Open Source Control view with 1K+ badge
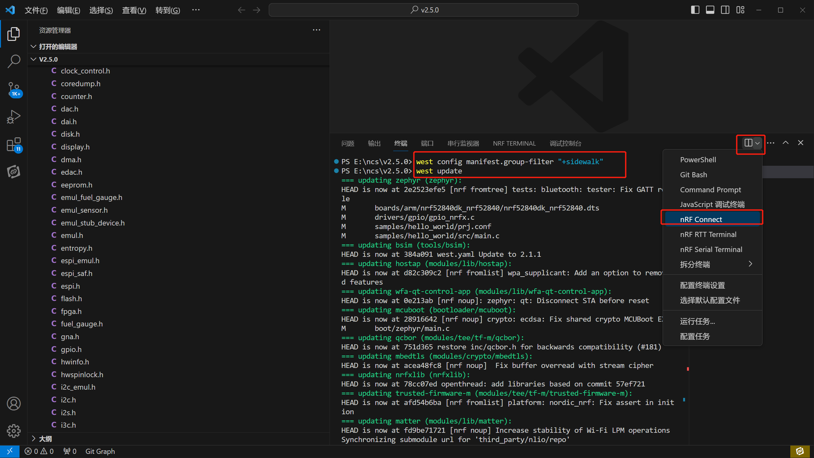 14,89
